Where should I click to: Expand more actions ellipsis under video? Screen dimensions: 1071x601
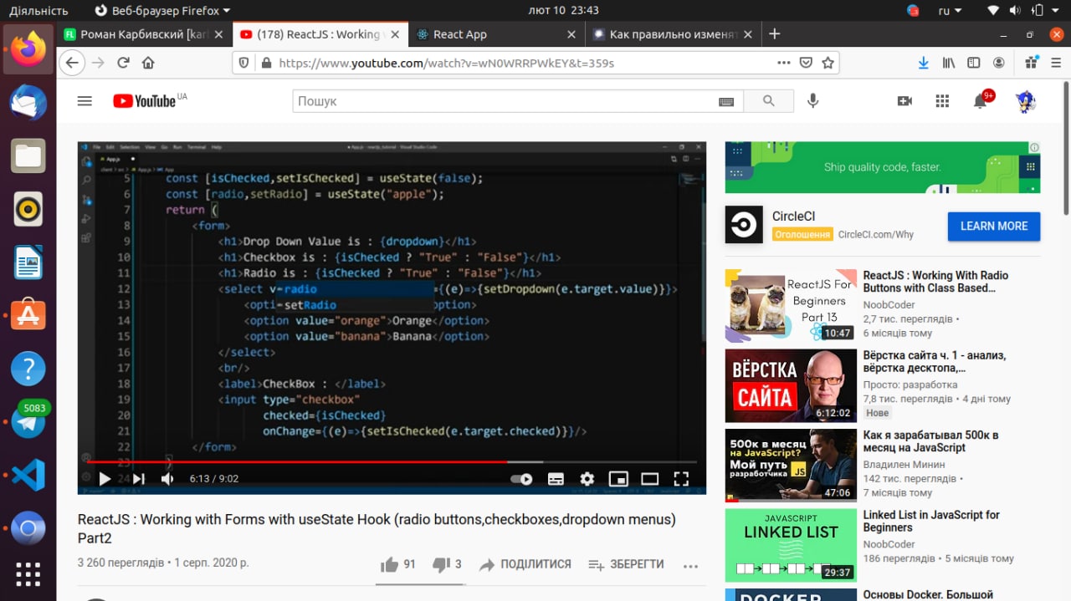pos(689,566)
